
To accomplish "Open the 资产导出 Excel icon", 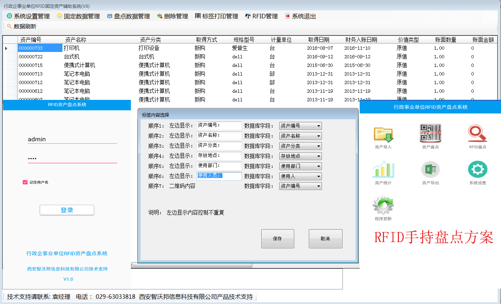I will click(430, 170).
